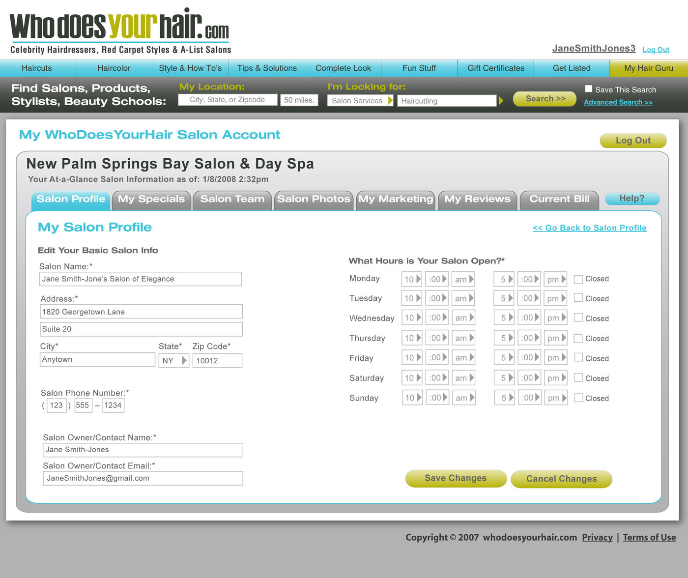Open the Haircolor menu
This screenshot has height=578, width=688.
pyautogui.click(x=114, y=68)
